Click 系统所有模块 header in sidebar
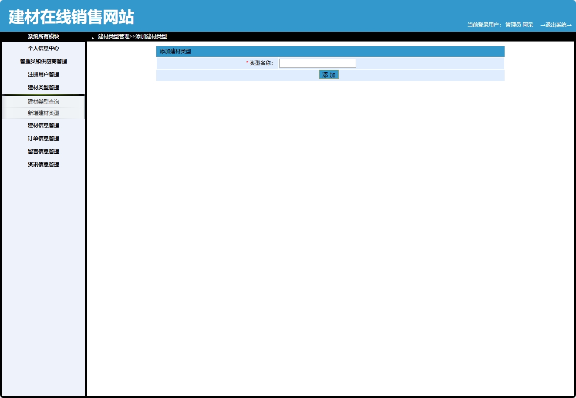Image resolution: width=576 pixels, height=398 pixels. pyautogui.click(x=43, y=37)
